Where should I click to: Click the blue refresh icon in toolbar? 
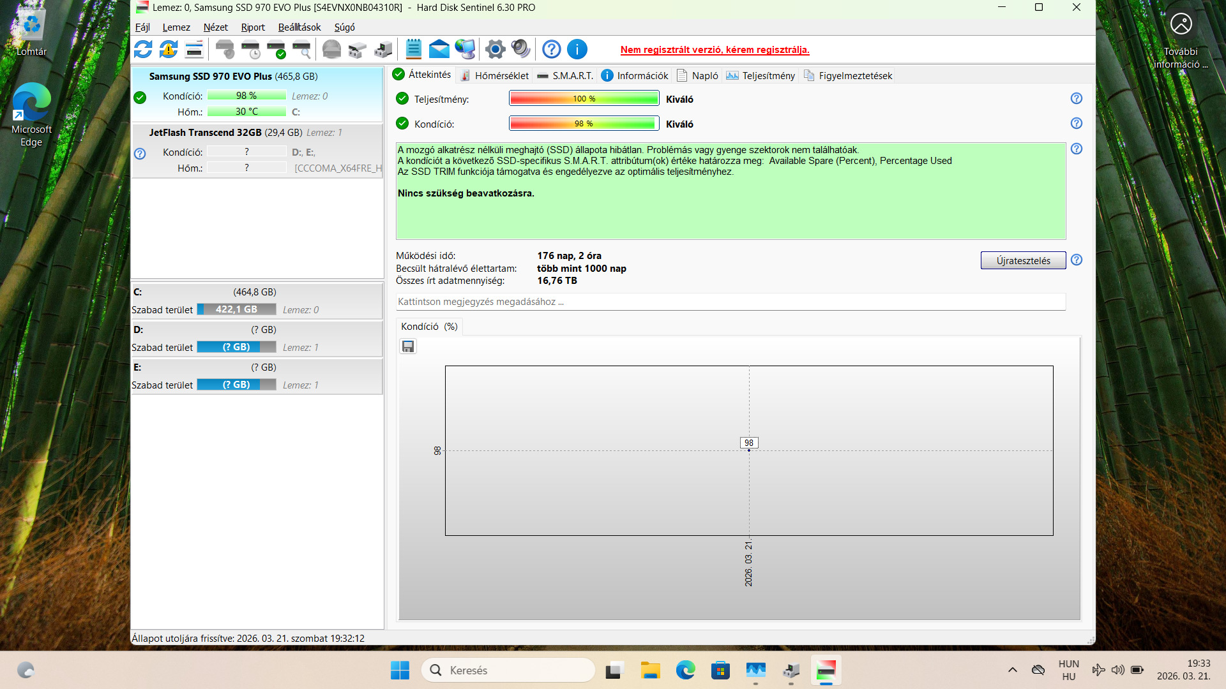[x=143, y=49]
